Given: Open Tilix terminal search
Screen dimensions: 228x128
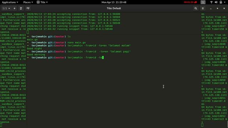Looking at the screenshot, I should click(x=196, y=9).
